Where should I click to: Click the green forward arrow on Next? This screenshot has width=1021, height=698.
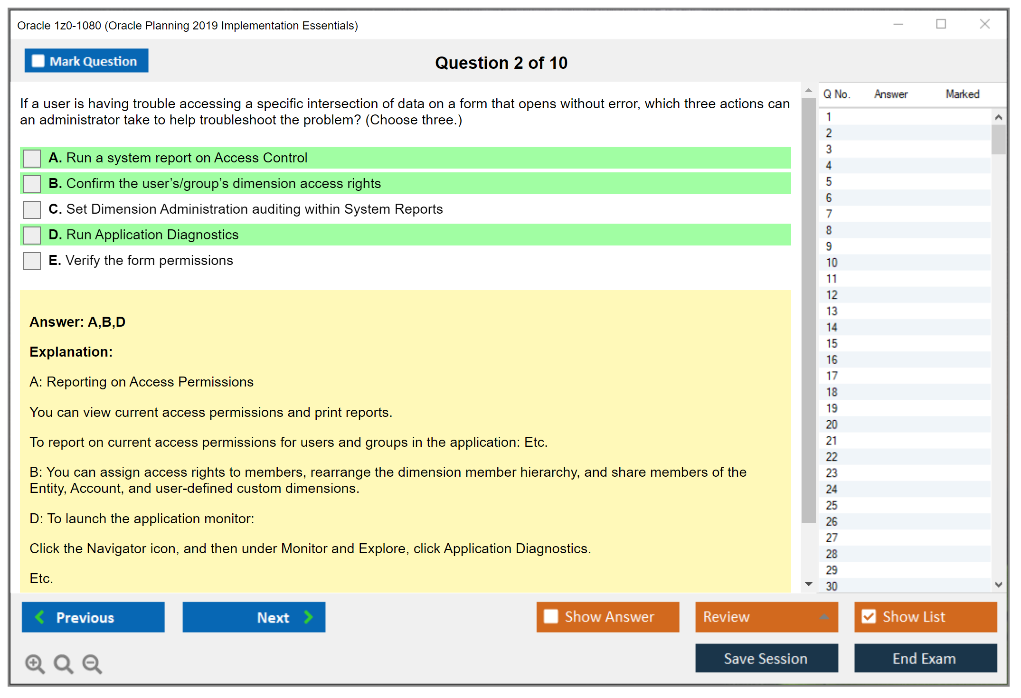click(308, 617)
